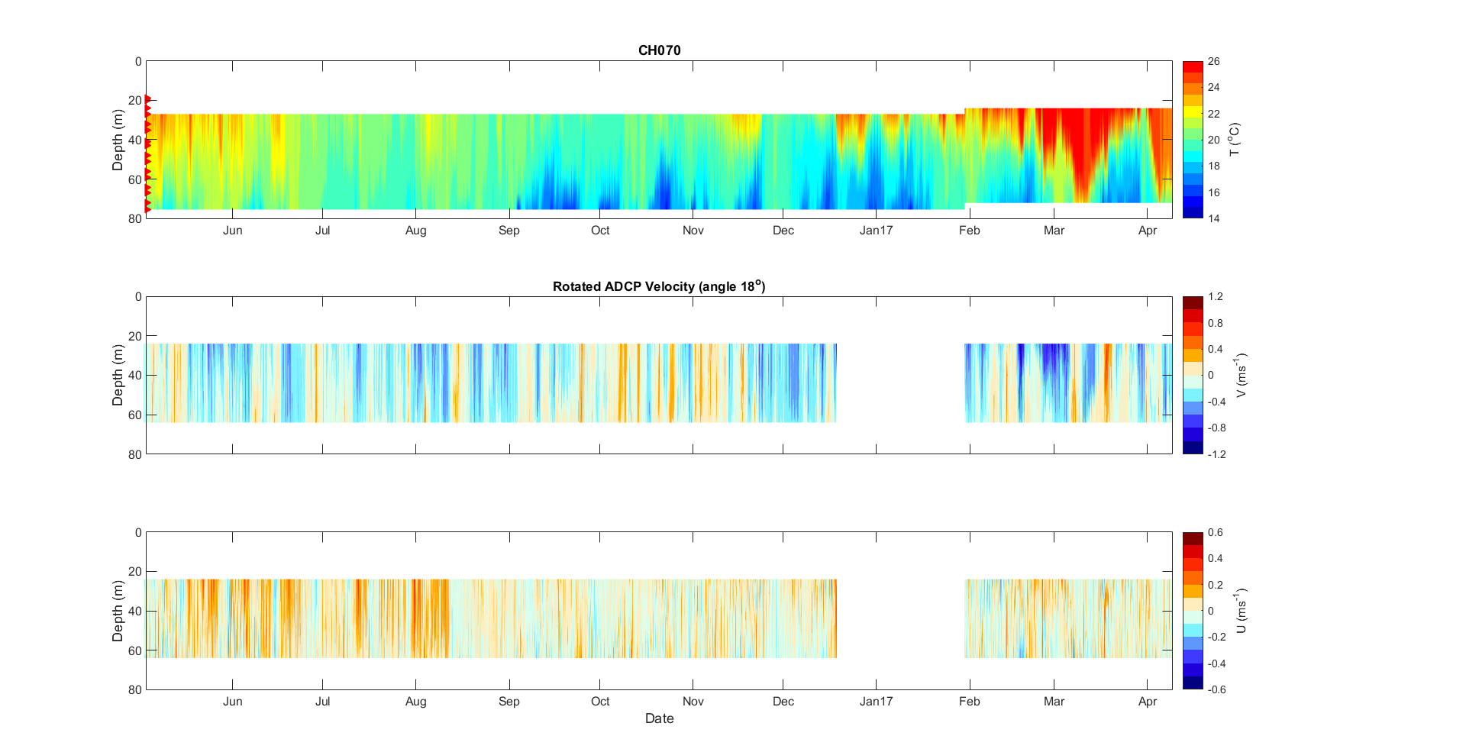This screenshot has height=736, width=1466.
Task: Click Sep tick label under bottom plot
Action: click(x=509, y=702)
